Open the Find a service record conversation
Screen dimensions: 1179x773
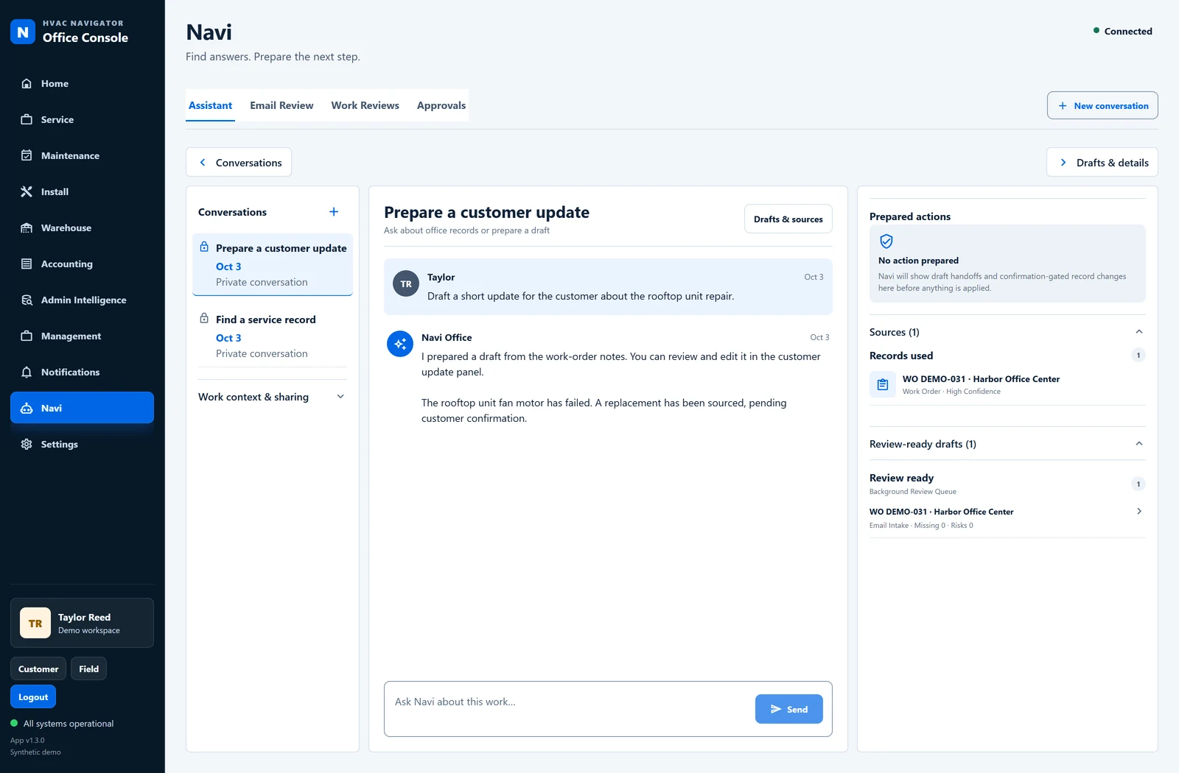tap(272, 336)
